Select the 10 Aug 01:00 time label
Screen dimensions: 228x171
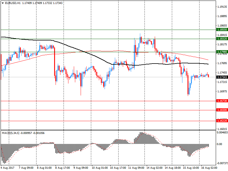(x=100, y=168)
